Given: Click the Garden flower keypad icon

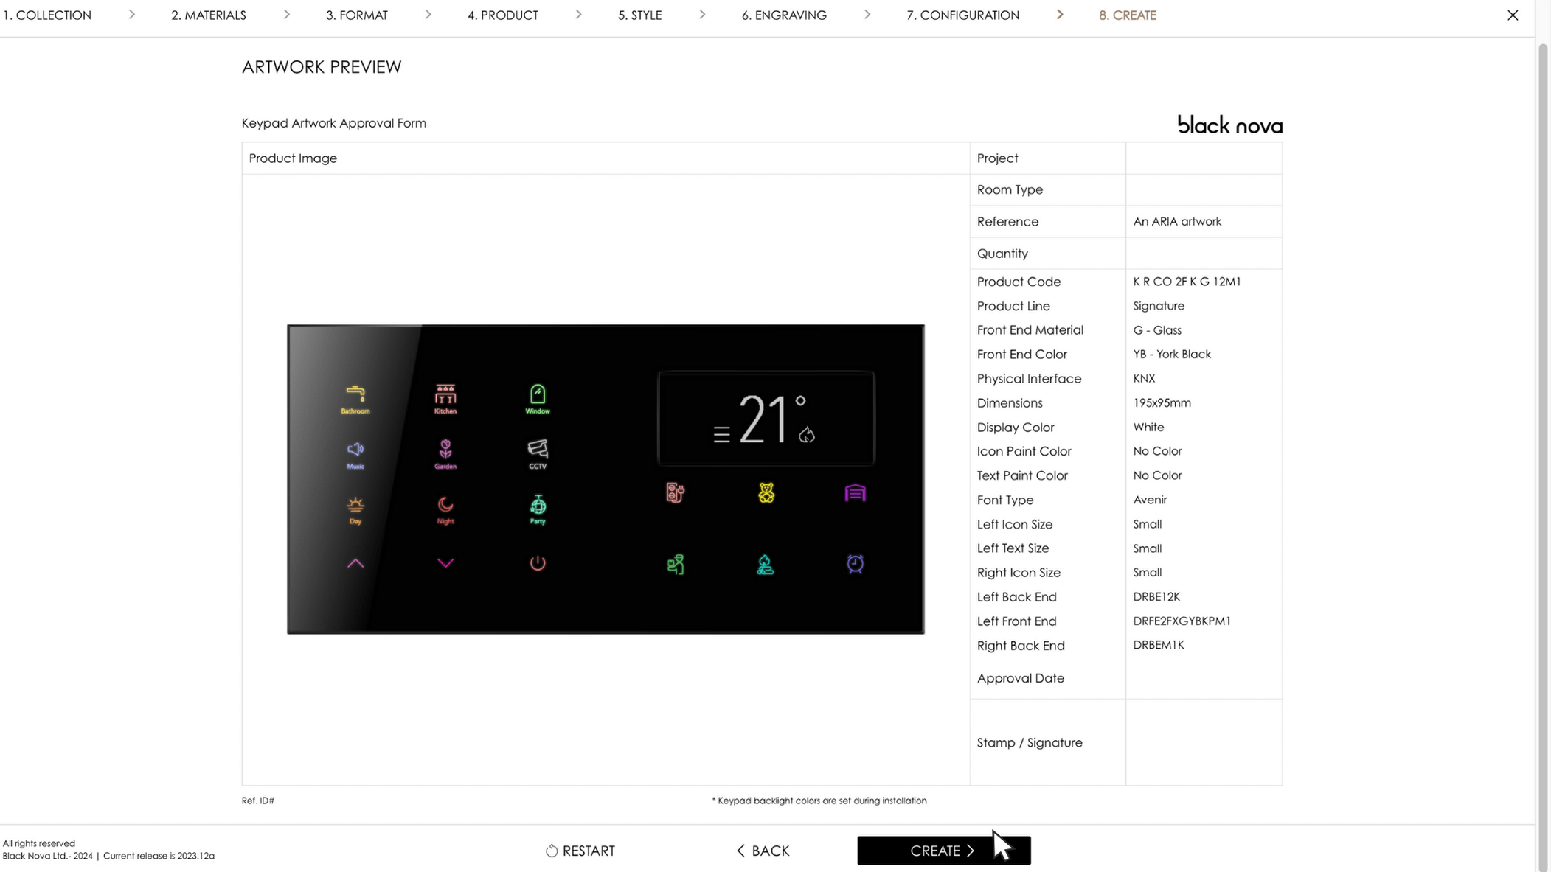Looking at the screenshot, I should click(x=445, y=449).
